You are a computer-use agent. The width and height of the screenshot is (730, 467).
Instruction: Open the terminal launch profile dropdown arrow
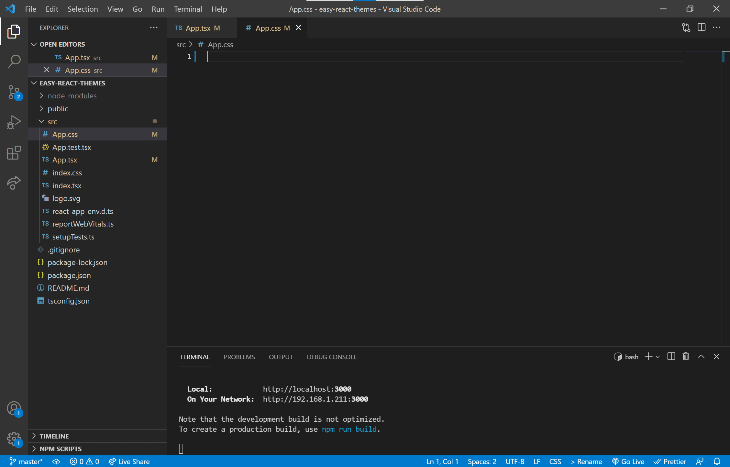(658, 357)
